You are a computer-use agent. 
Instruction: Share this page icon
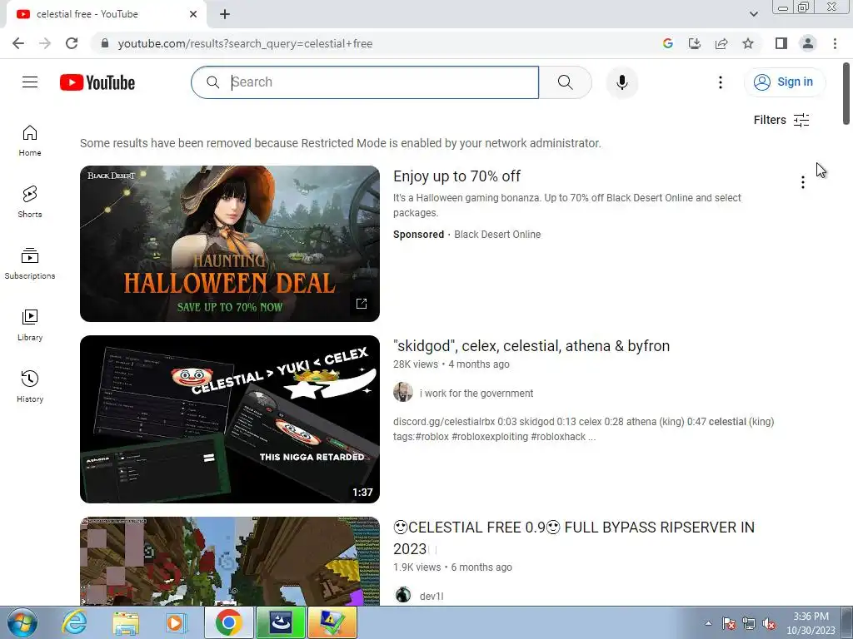721,43
